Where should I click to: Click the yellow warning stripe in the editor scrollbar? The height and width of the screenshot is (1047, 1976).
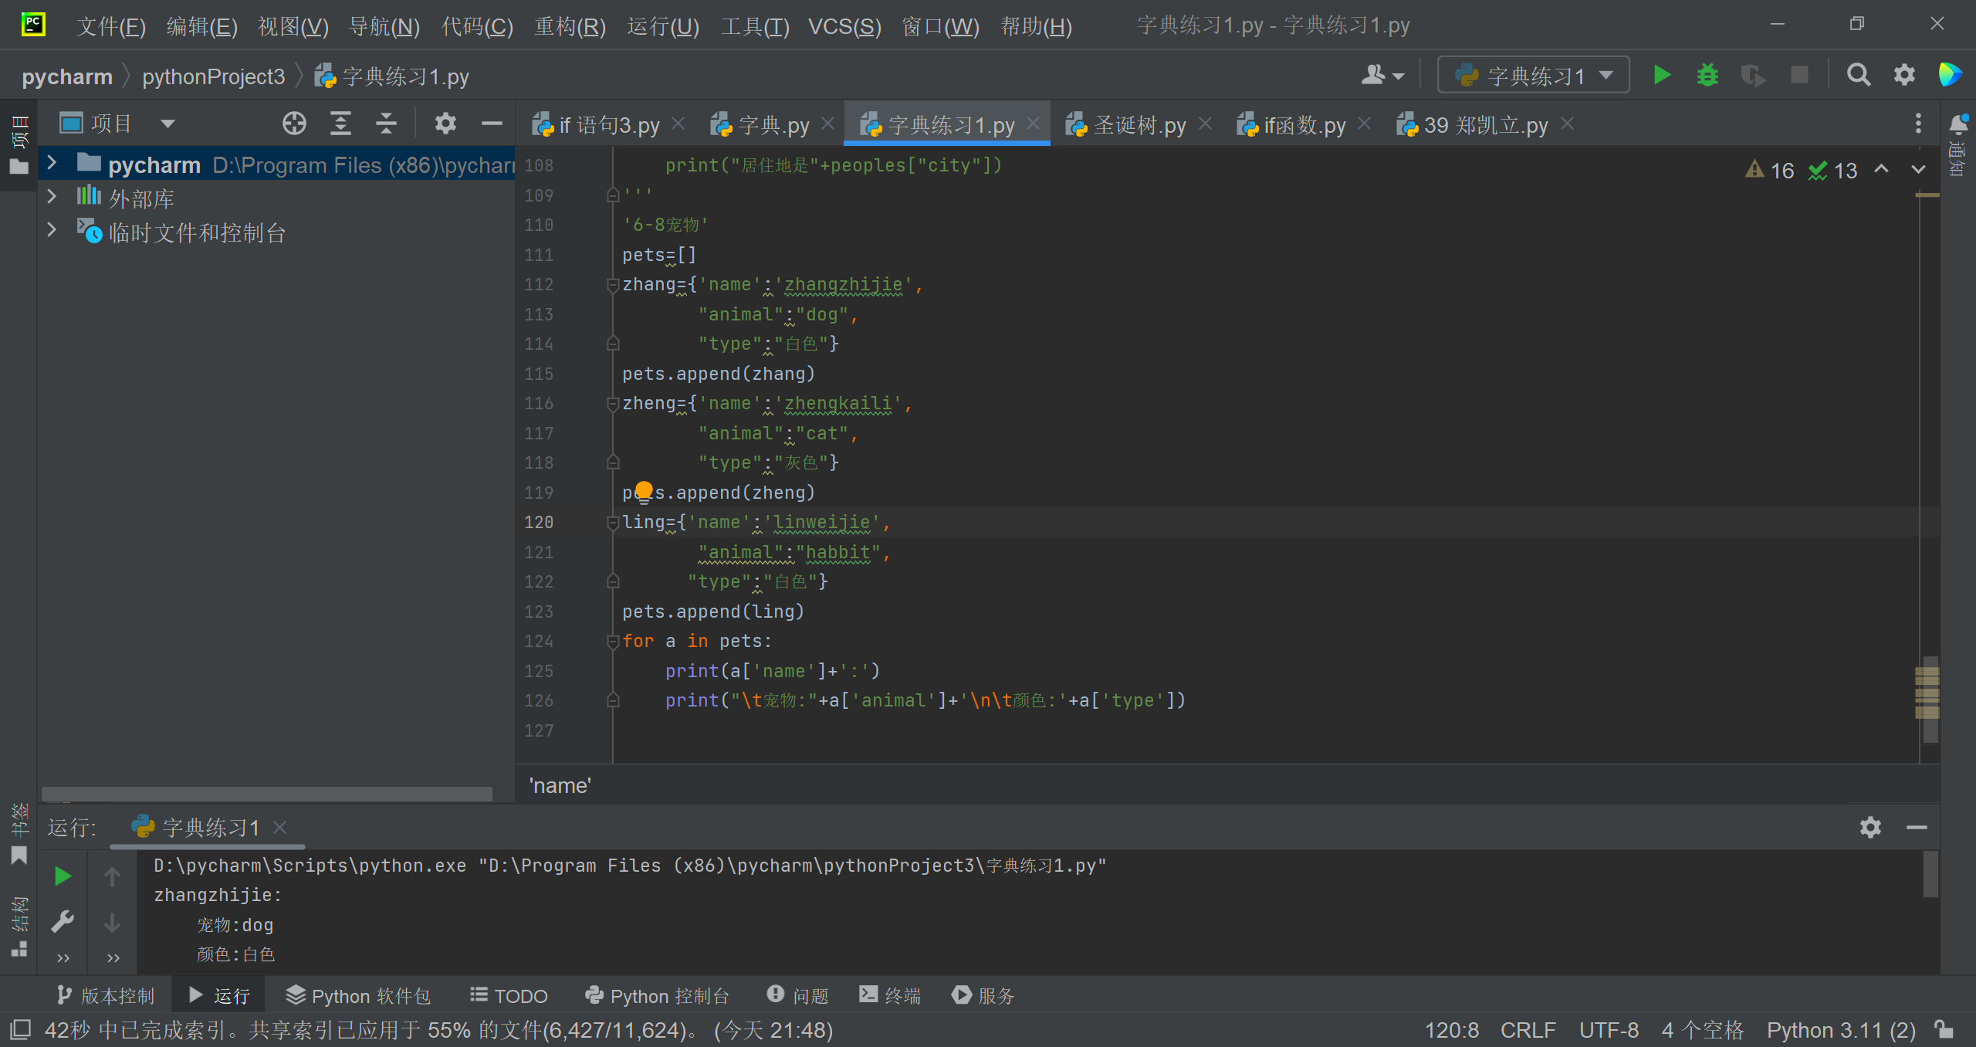point(1927,195)
